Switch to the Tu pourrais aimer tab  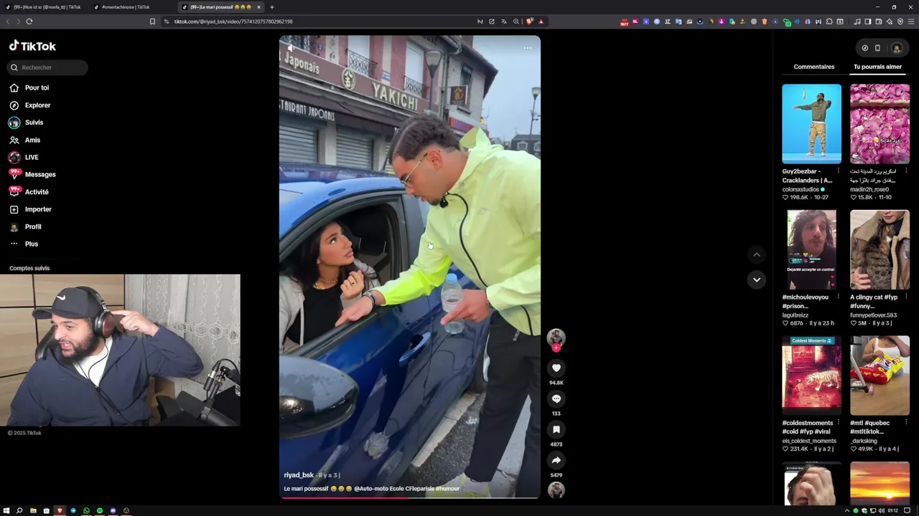point(877,67)
